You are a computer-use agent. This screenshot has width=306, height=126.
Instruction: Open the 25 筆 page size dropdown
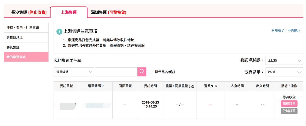click(x=284, y=72)
